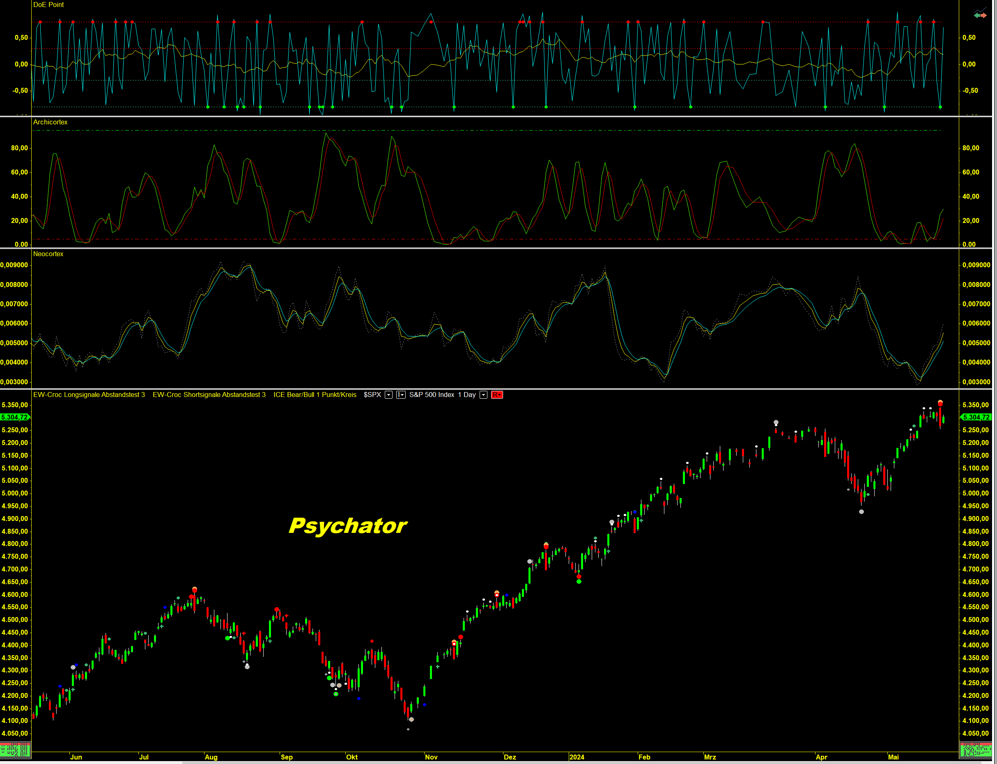Click the green 5.304,72 price tag on right
Viewport: 997px width, 764px height.
pyautogui.click(x=976, y=417)
